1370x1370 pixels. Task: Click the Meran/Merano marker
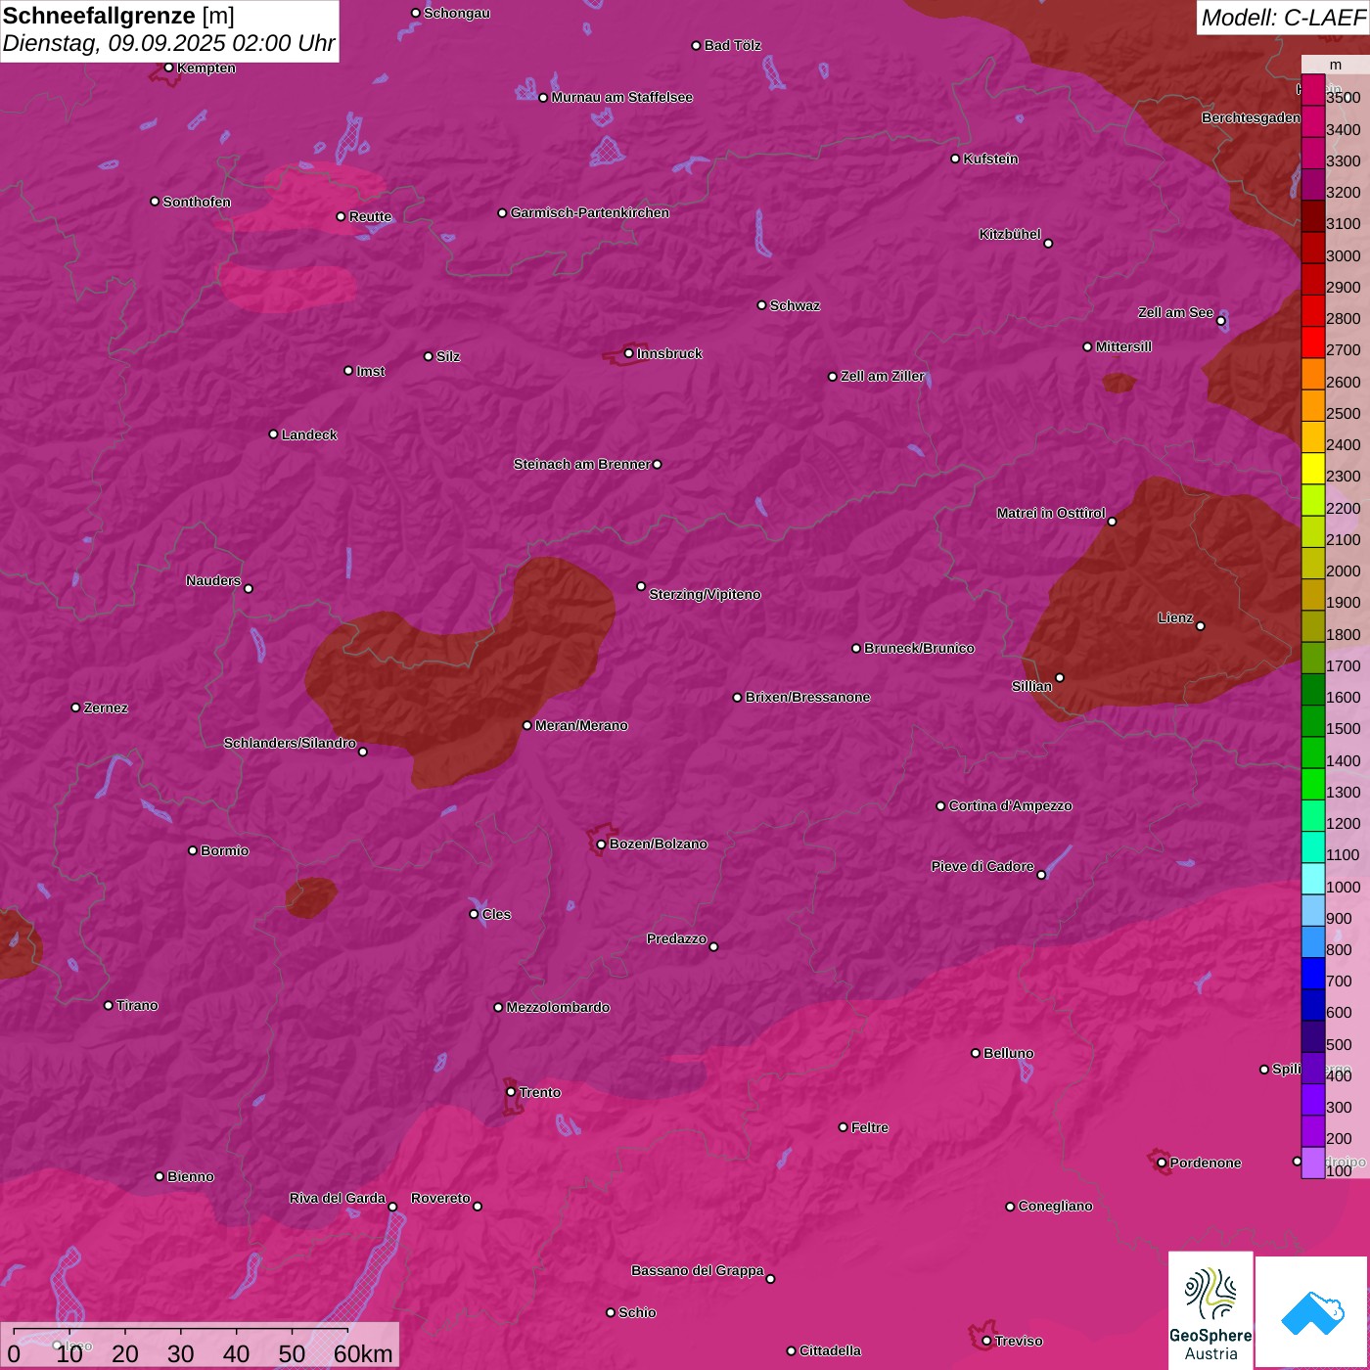[x=526, y=725]
